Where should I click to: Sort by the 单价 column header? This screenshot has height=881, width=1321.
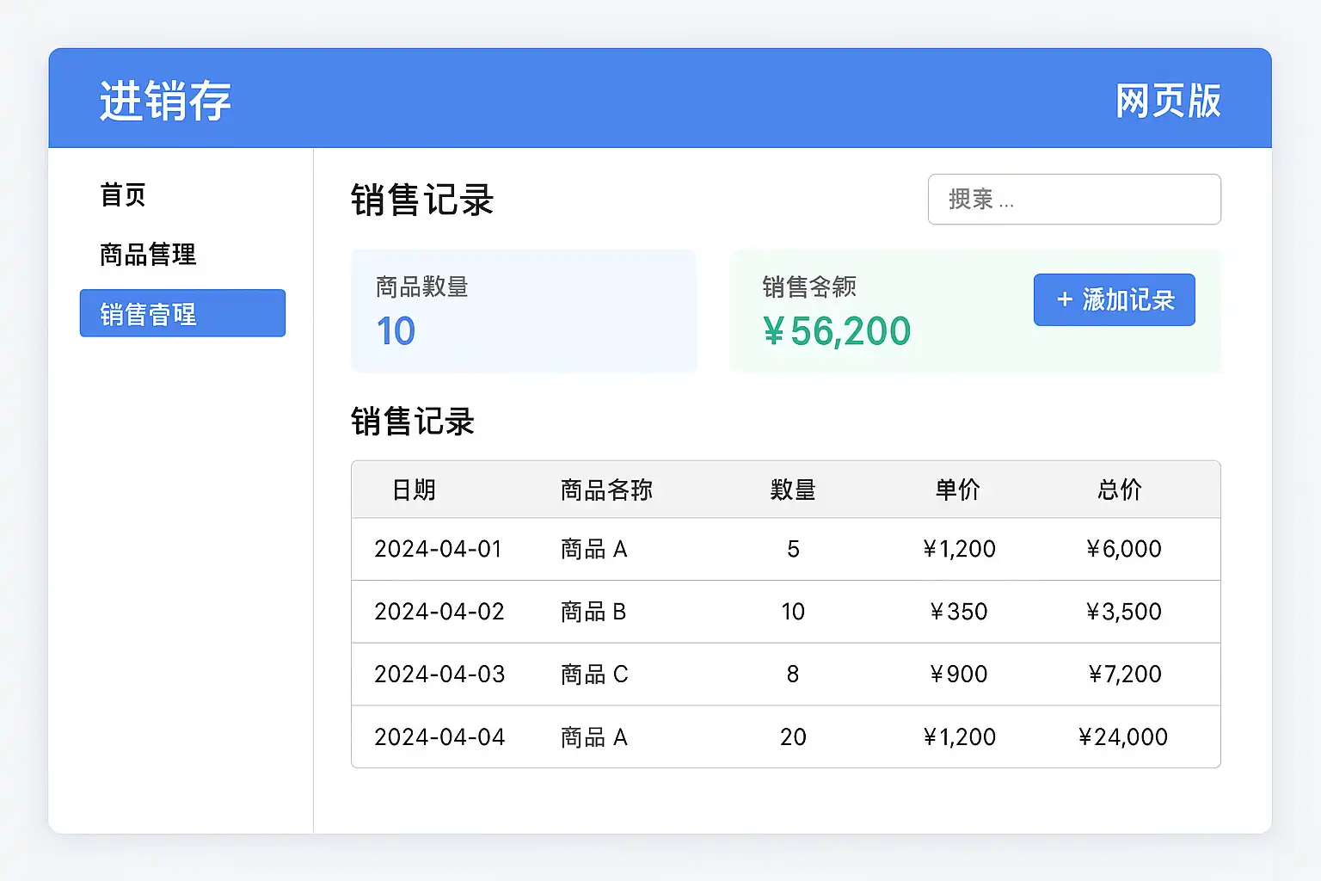point(958,490)
